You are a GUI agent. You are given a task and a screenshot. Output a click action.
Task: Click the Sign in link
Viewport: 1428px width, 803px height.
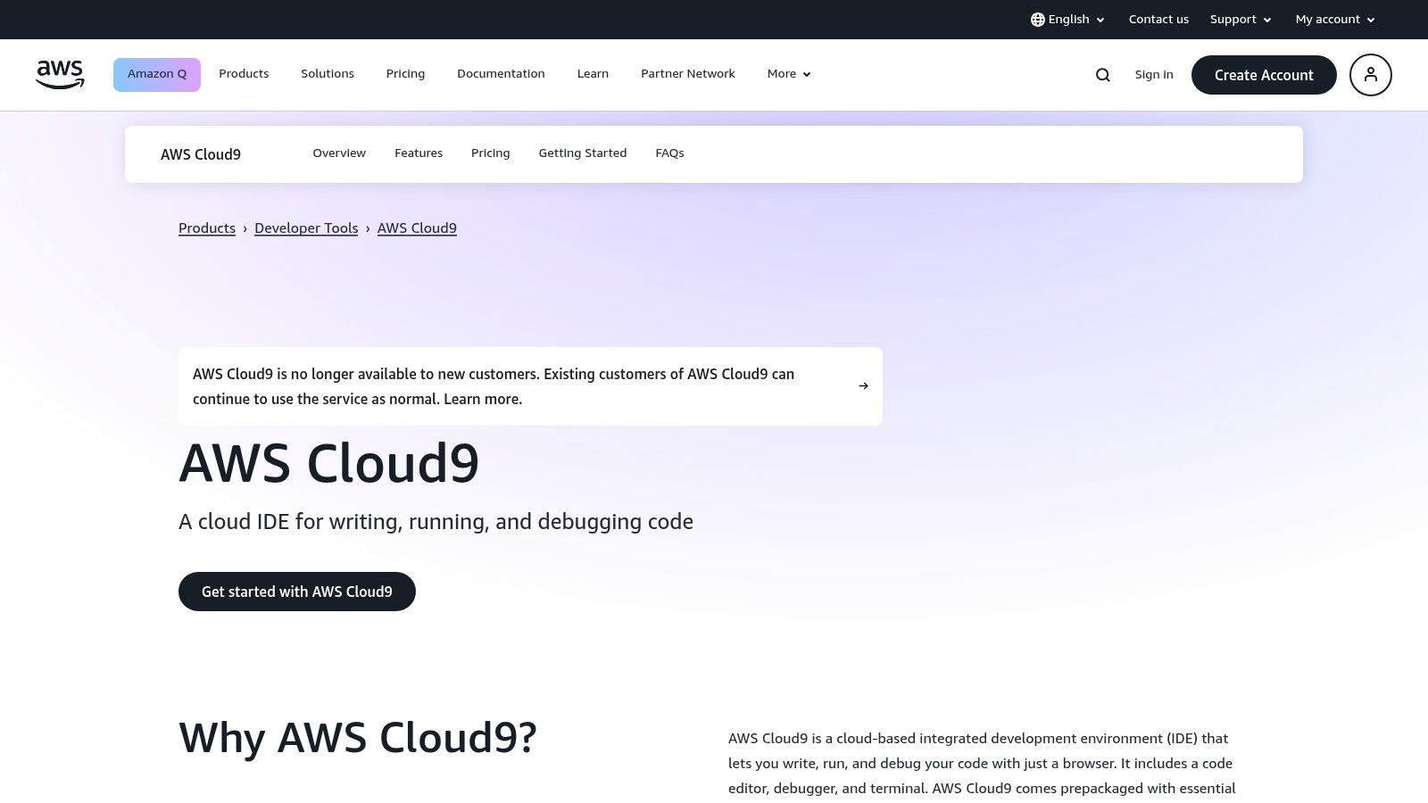[1154, 75]
